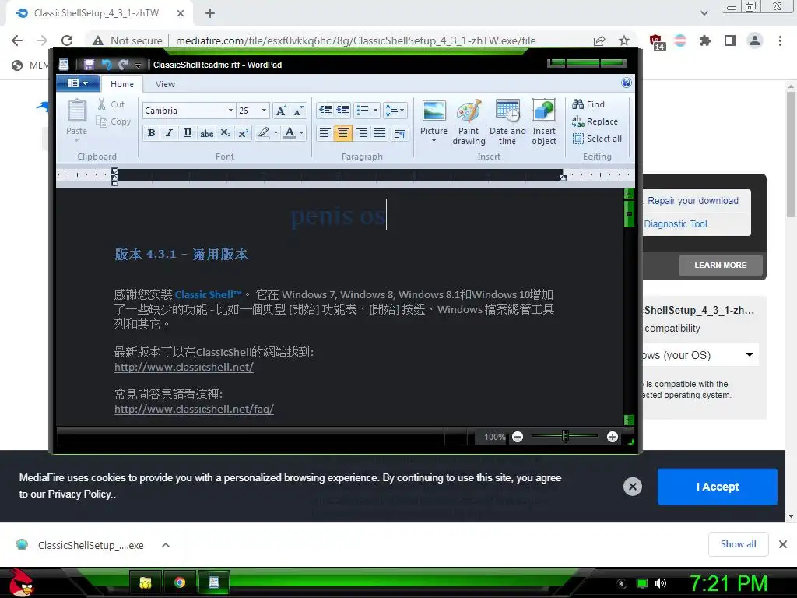Click the Grow font button
Viewport: 797px width, 598px height.
coord(280,111)
